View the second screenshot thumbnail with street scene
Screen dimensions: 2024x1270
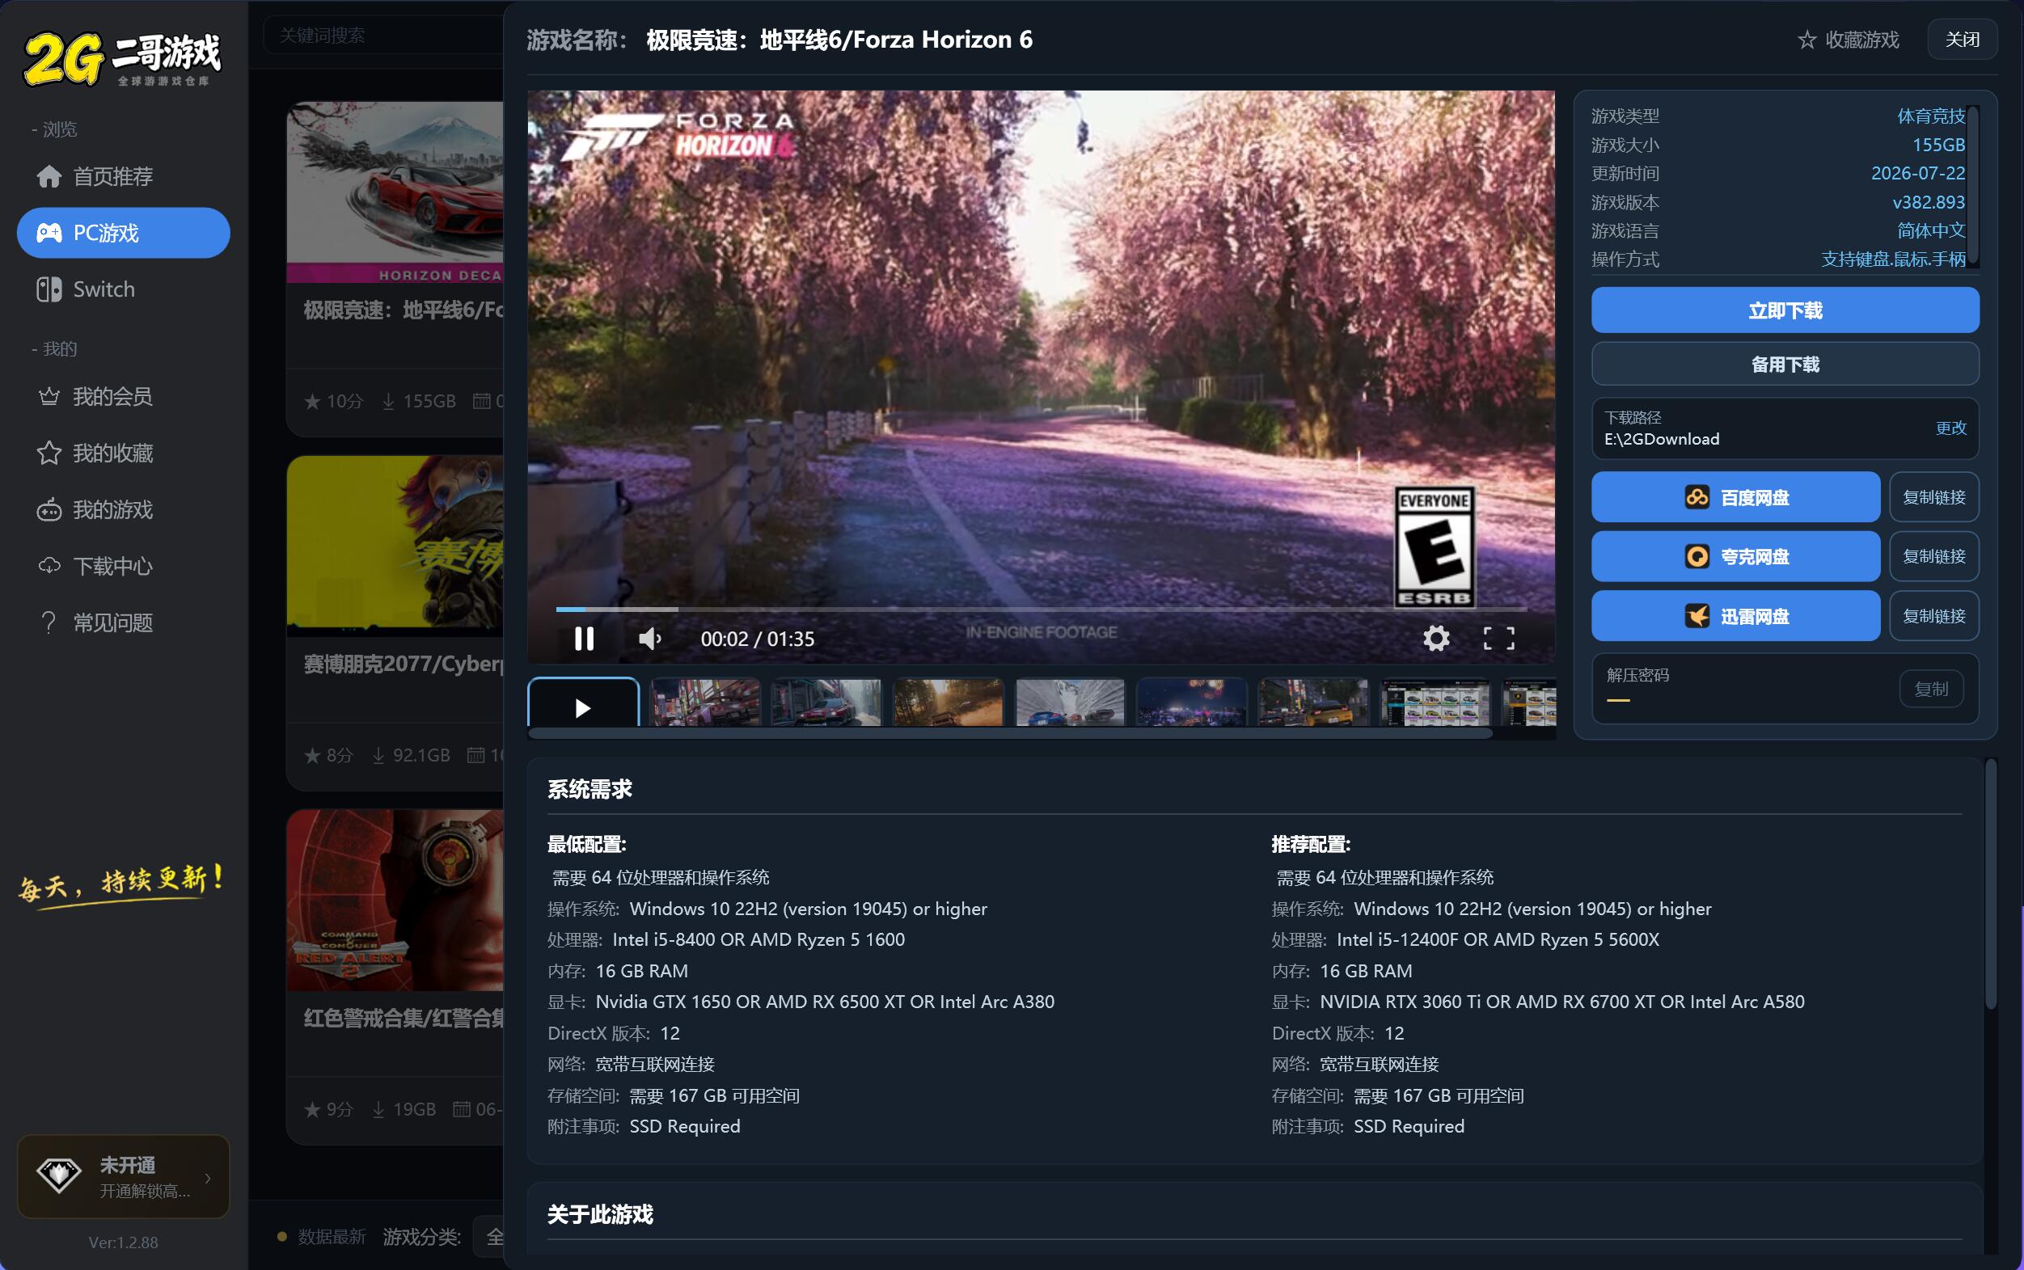[705, 703]
